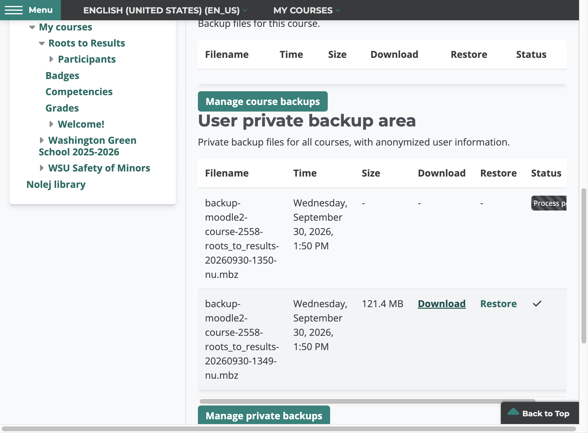Open Badges in the navigation

click(62, 75)
